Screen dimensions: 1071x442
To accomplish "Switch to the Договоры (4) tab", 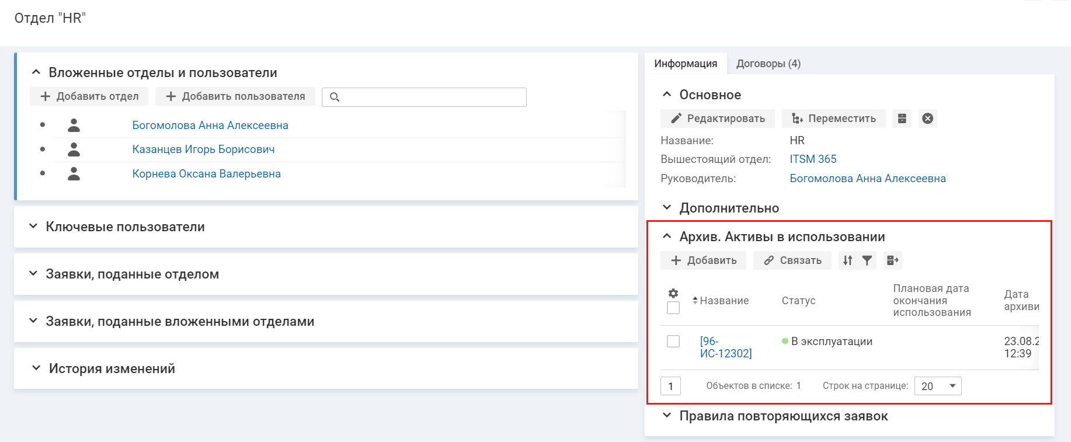I will coord(768,64).
